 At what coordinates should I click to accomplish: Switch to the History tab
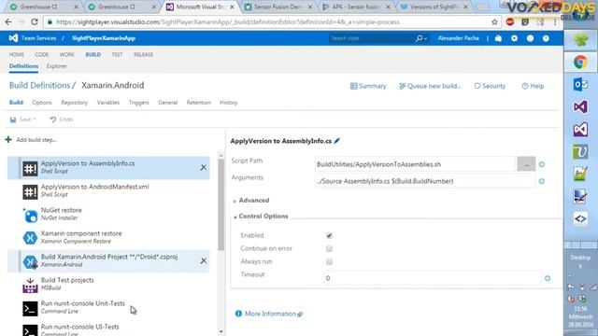point(228,103)
